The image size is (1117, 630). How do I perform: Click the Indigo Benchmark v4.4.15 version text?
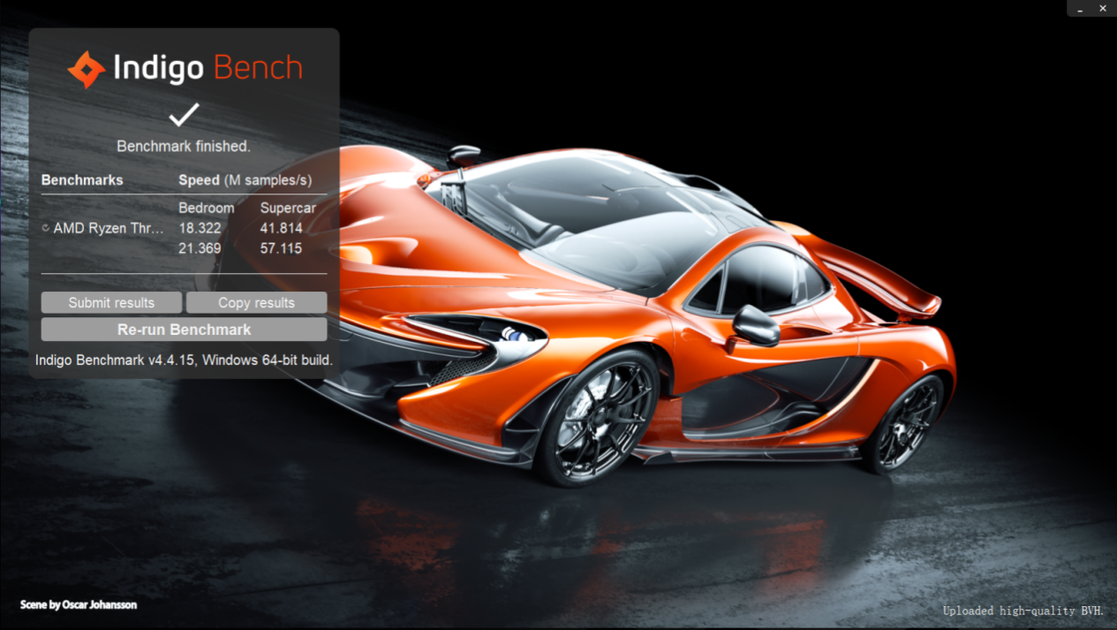[x=184, y=361]
